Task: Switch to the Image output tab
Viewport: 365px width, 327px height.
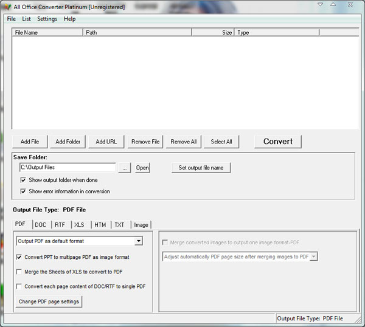Action: coord(141,225)
